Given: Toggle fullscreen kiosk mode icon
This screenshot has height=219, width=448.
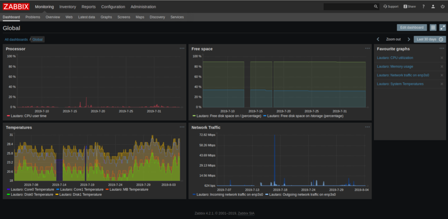Looking at the screenshot, I should coord(442,28).
